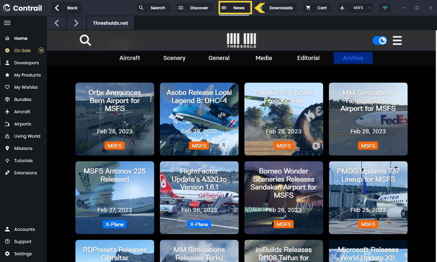Click the blue Archive button
Screen dimensions: 437x262
353,58
